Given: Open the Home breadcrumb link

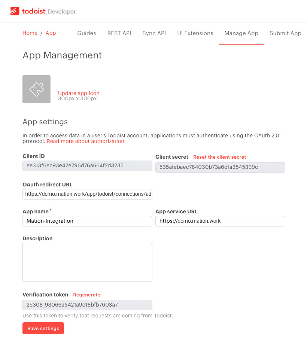Looking at the screenshot, I should point(30,33).
